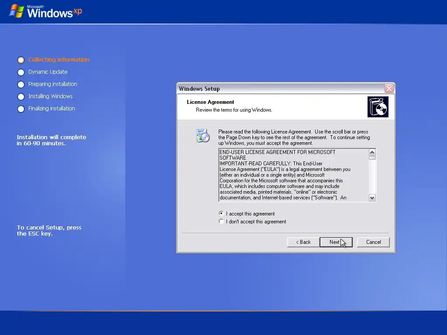Click "Preparing installation" step text
This screenshot has width=447, height=335.
(x=53, y=84)
